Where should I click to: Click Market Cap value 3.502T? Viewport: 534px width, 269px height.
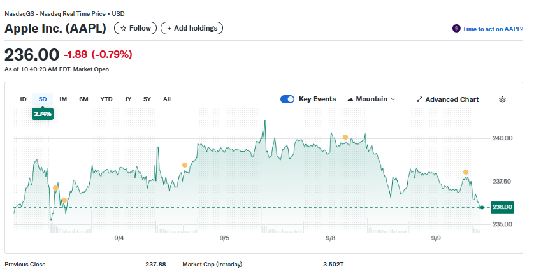point(333,265)
